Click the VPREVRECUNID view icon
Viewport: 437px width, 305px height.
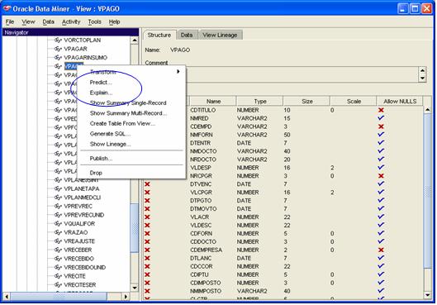[58, 215]
